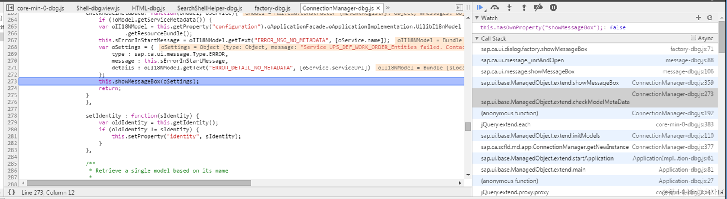Pretty print the source with braces icon

[11, 192]
